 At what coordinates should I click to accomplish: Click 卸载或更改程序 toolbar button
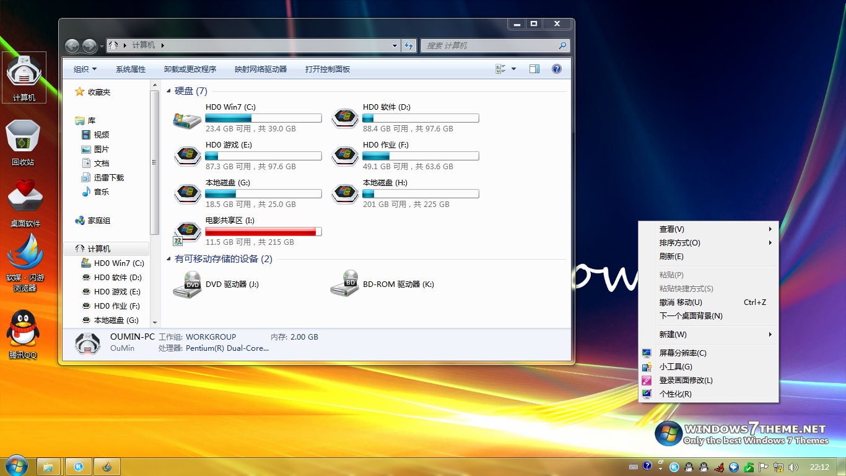tap(190, 69)
